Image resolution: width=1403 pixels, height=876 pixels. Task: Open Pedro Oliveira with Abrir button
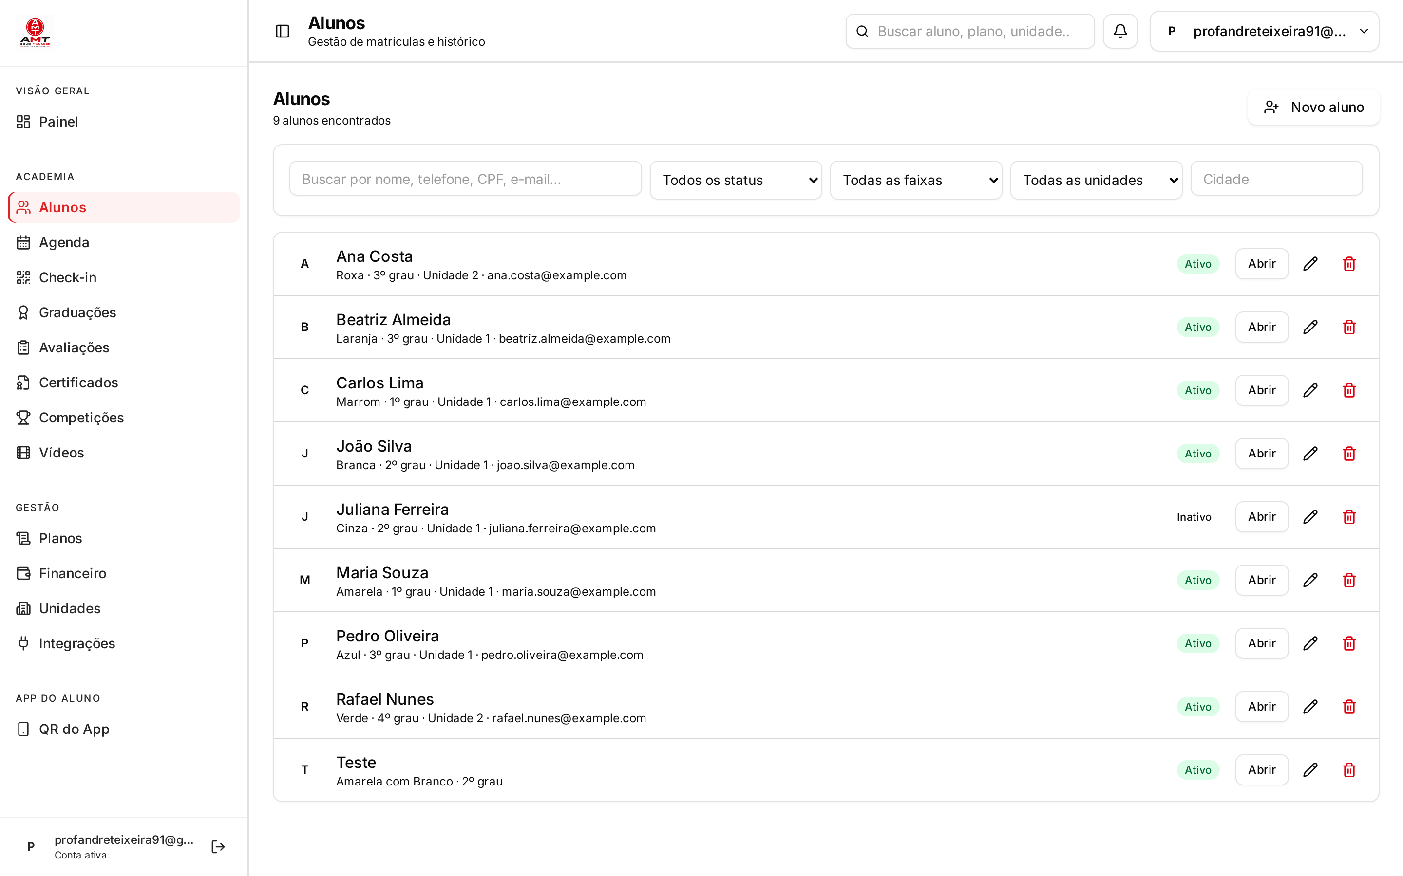(x=1262, y=643)
